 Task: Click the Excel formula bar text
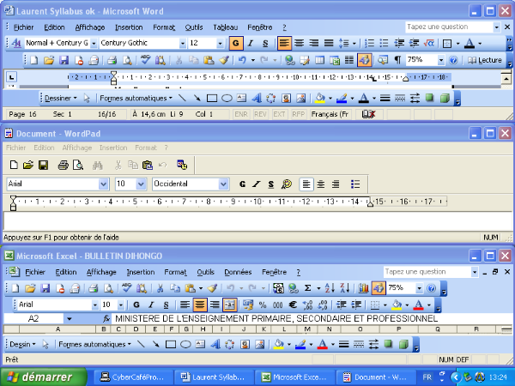pyautogui.click(x=276, y=318)
